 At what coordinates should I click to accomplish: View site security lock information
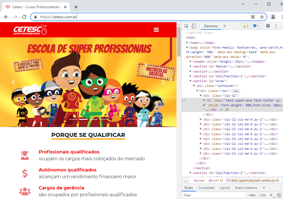[x=35, y=17]
